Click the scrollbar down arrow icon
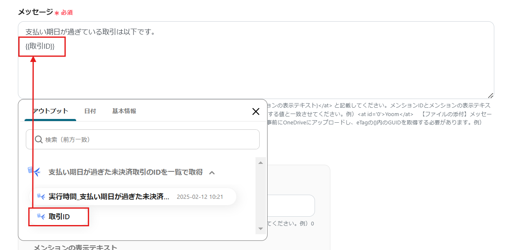Viewport: 523px width, 250px height. pyautogui.click(x=260, y=228)
